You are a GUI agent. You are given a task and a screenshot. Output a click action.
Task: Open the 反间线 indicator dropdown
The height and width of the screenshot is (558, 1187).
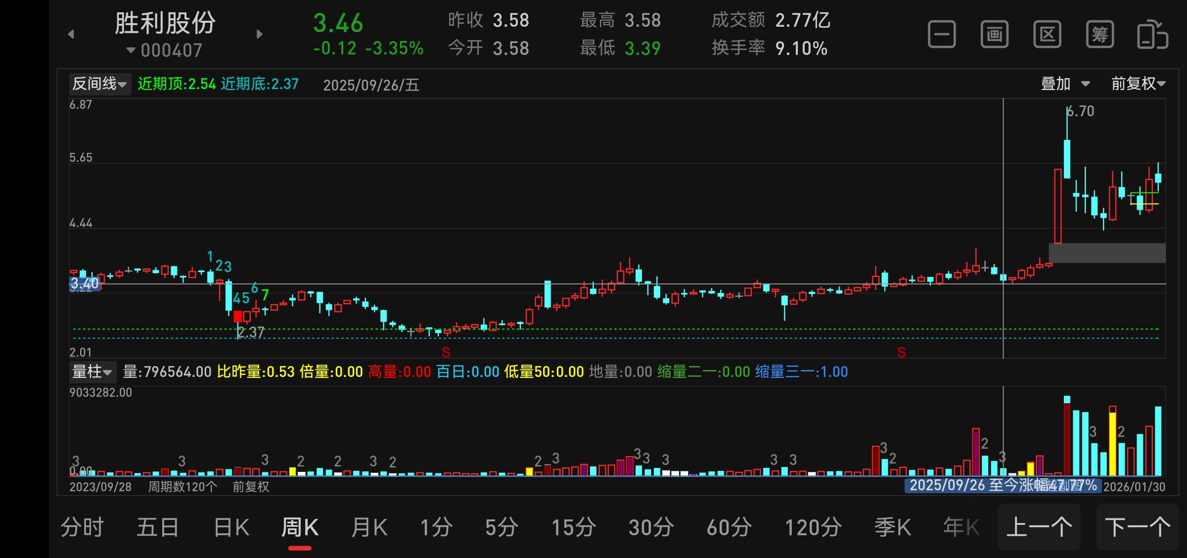(99, 84)
